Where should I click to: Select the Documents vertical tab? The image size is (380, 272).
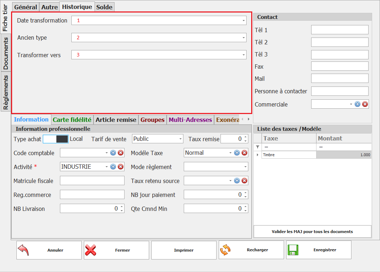6,53
